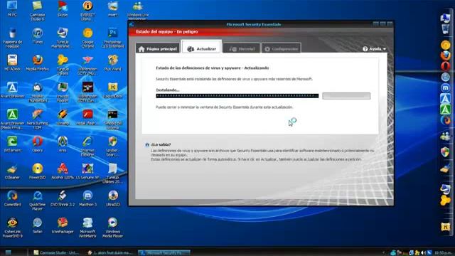The width and height of the screenshot is (455, 256).
Task: Open the Configuración tab
Action: pyautogui.click(x=282, y=48)
